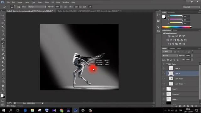Click the color spectrum ramp

point(177,27)
